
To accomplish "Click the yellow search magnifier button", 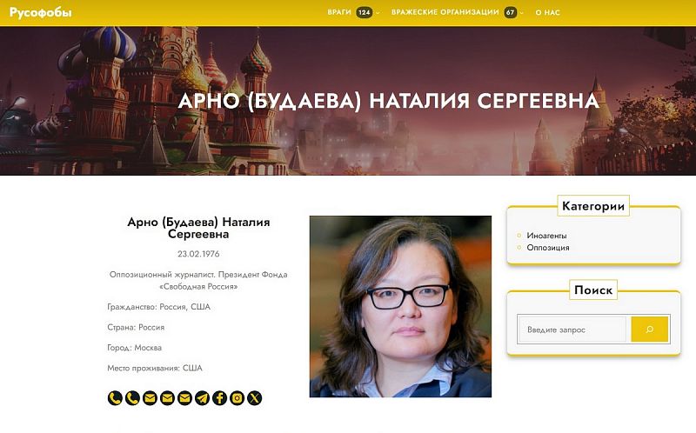I will tap(649, 330).
